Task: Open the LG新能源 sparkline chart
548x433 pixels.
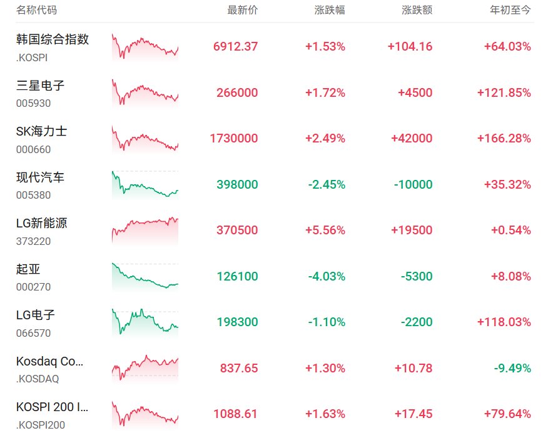Action: tap(145, 231)
